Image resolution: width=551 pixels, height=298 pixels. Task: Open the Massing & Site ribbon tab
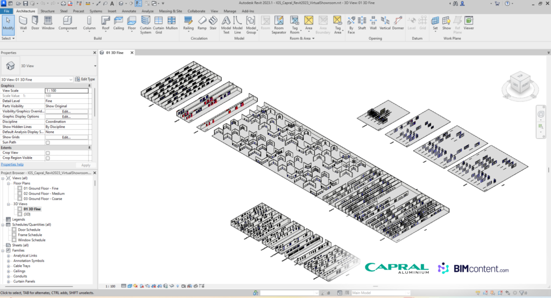tap(171, 11)
